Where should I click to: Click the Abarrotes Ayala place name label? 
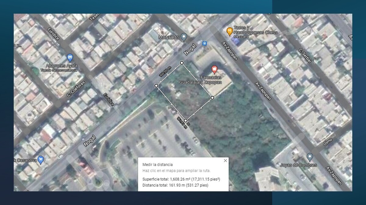(62, 66)
